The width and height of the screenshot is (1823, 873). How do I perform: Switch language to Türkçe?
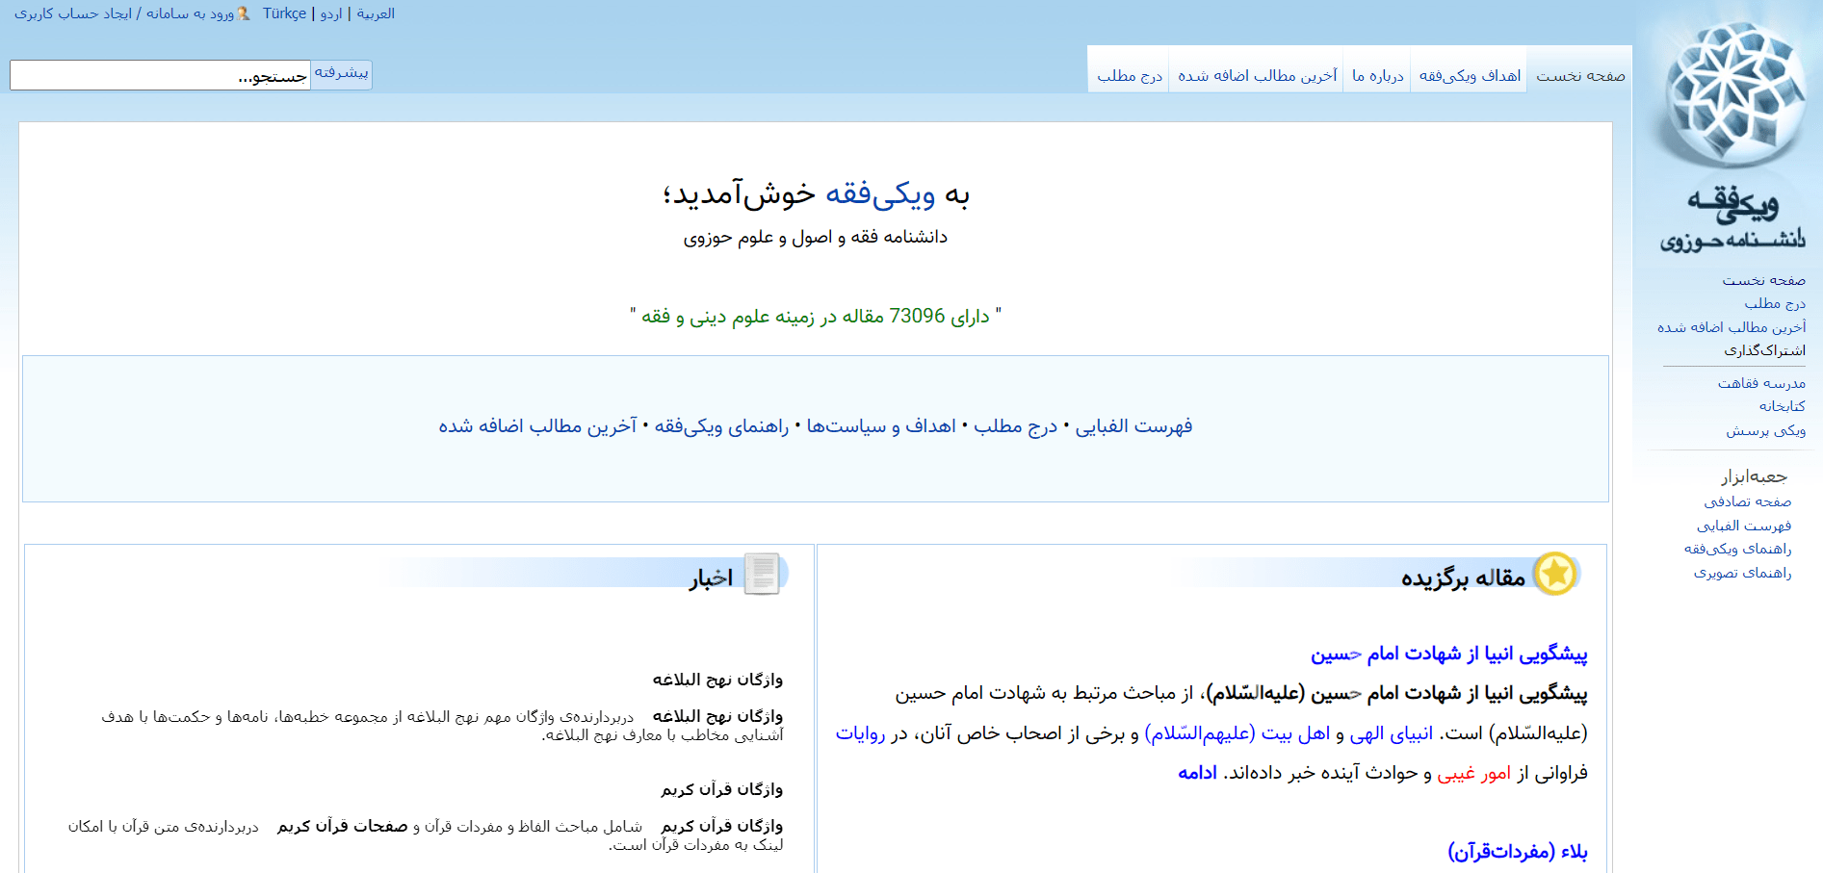click(285, 13)
